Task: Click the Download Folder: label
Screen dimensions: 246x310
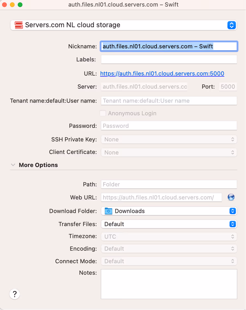Action: click(x=73, y=211)
